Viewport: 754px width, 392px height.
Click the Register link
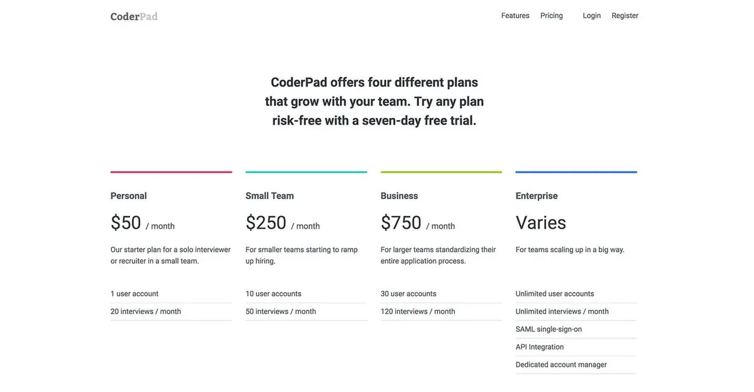(625, 15)
